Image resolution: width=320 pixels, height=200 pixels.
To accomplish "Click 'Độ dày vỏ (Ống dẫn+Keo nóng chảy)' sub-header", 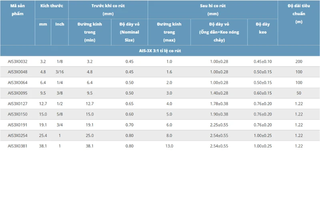I will click(219, 32).
